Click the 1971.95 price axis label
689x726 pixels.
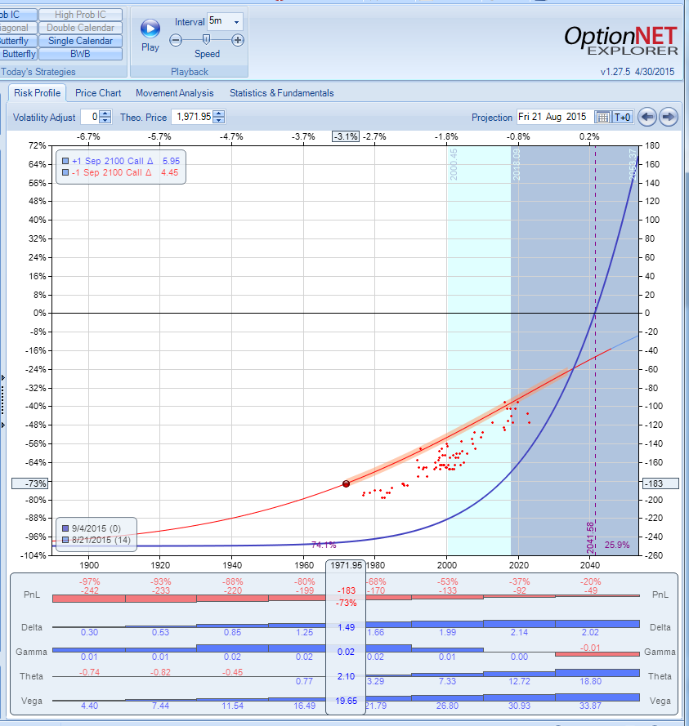click(346, 565)
